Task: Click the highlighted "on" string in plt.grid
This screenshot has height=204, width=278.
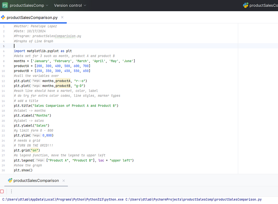Action: point(34,150)
